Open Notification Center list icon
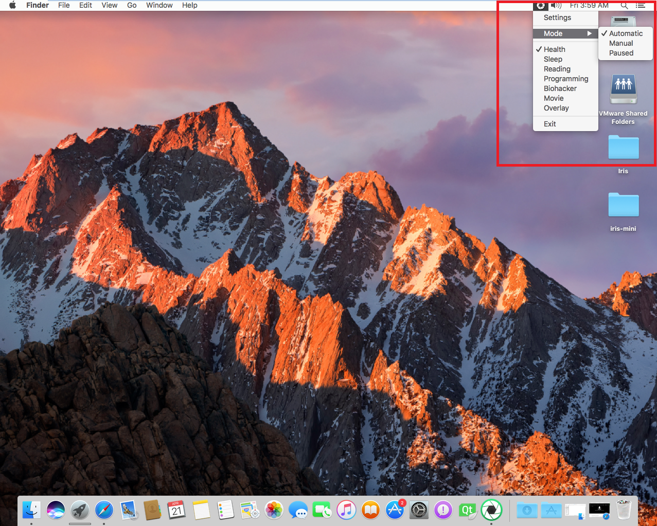Image resolution: width=657 pixels, height=526 pixels. click(x=640, y=5)
